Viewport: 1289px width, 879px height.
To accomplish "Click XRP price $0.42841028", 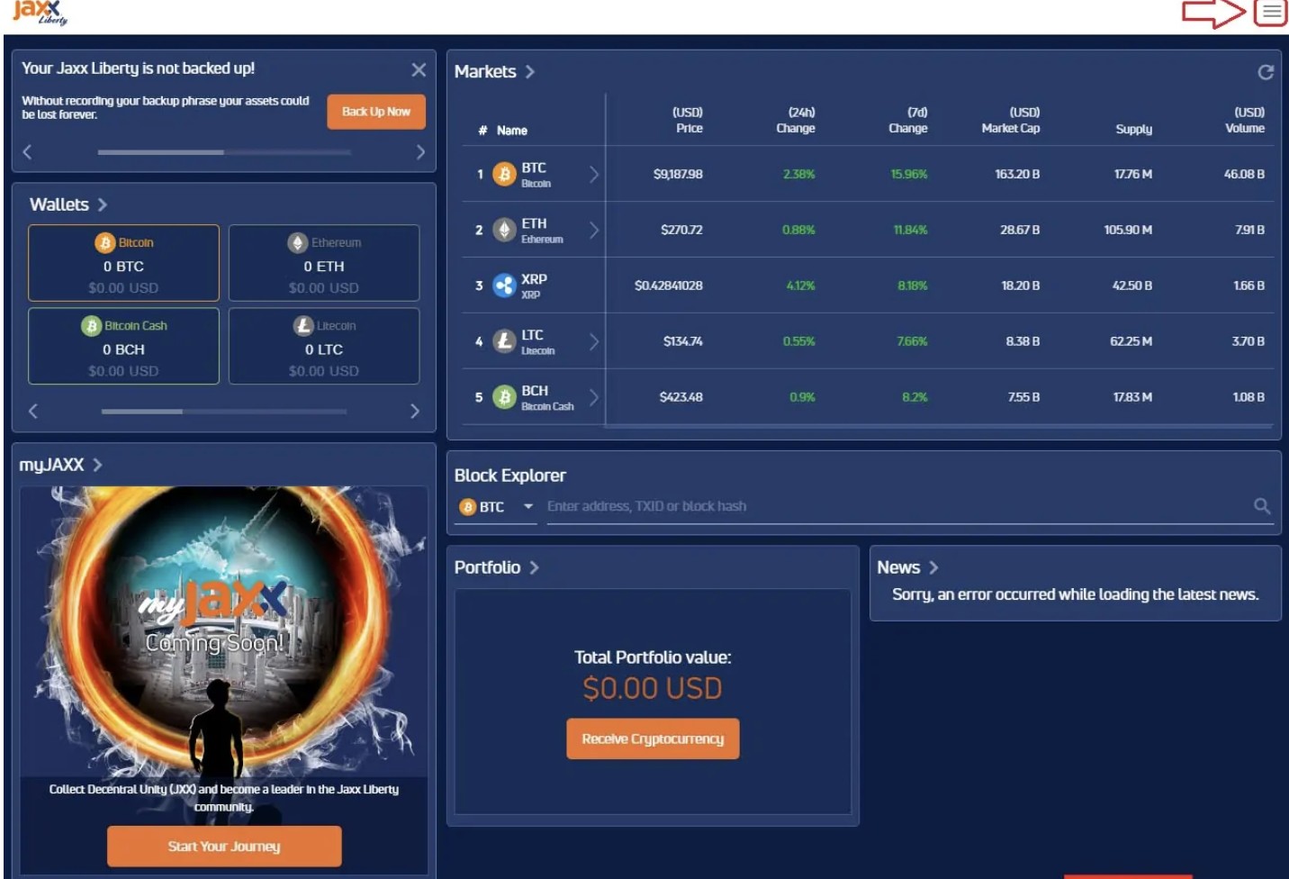I will pyautogui.click(x=669, y=286).
